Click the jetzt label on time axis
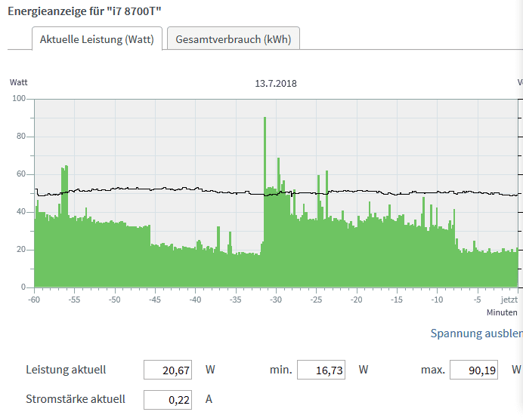 click(509, 300)
